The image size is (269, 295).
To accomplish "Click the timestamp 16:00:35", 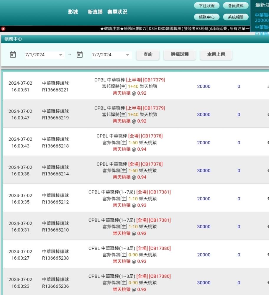I will [20, 202].
